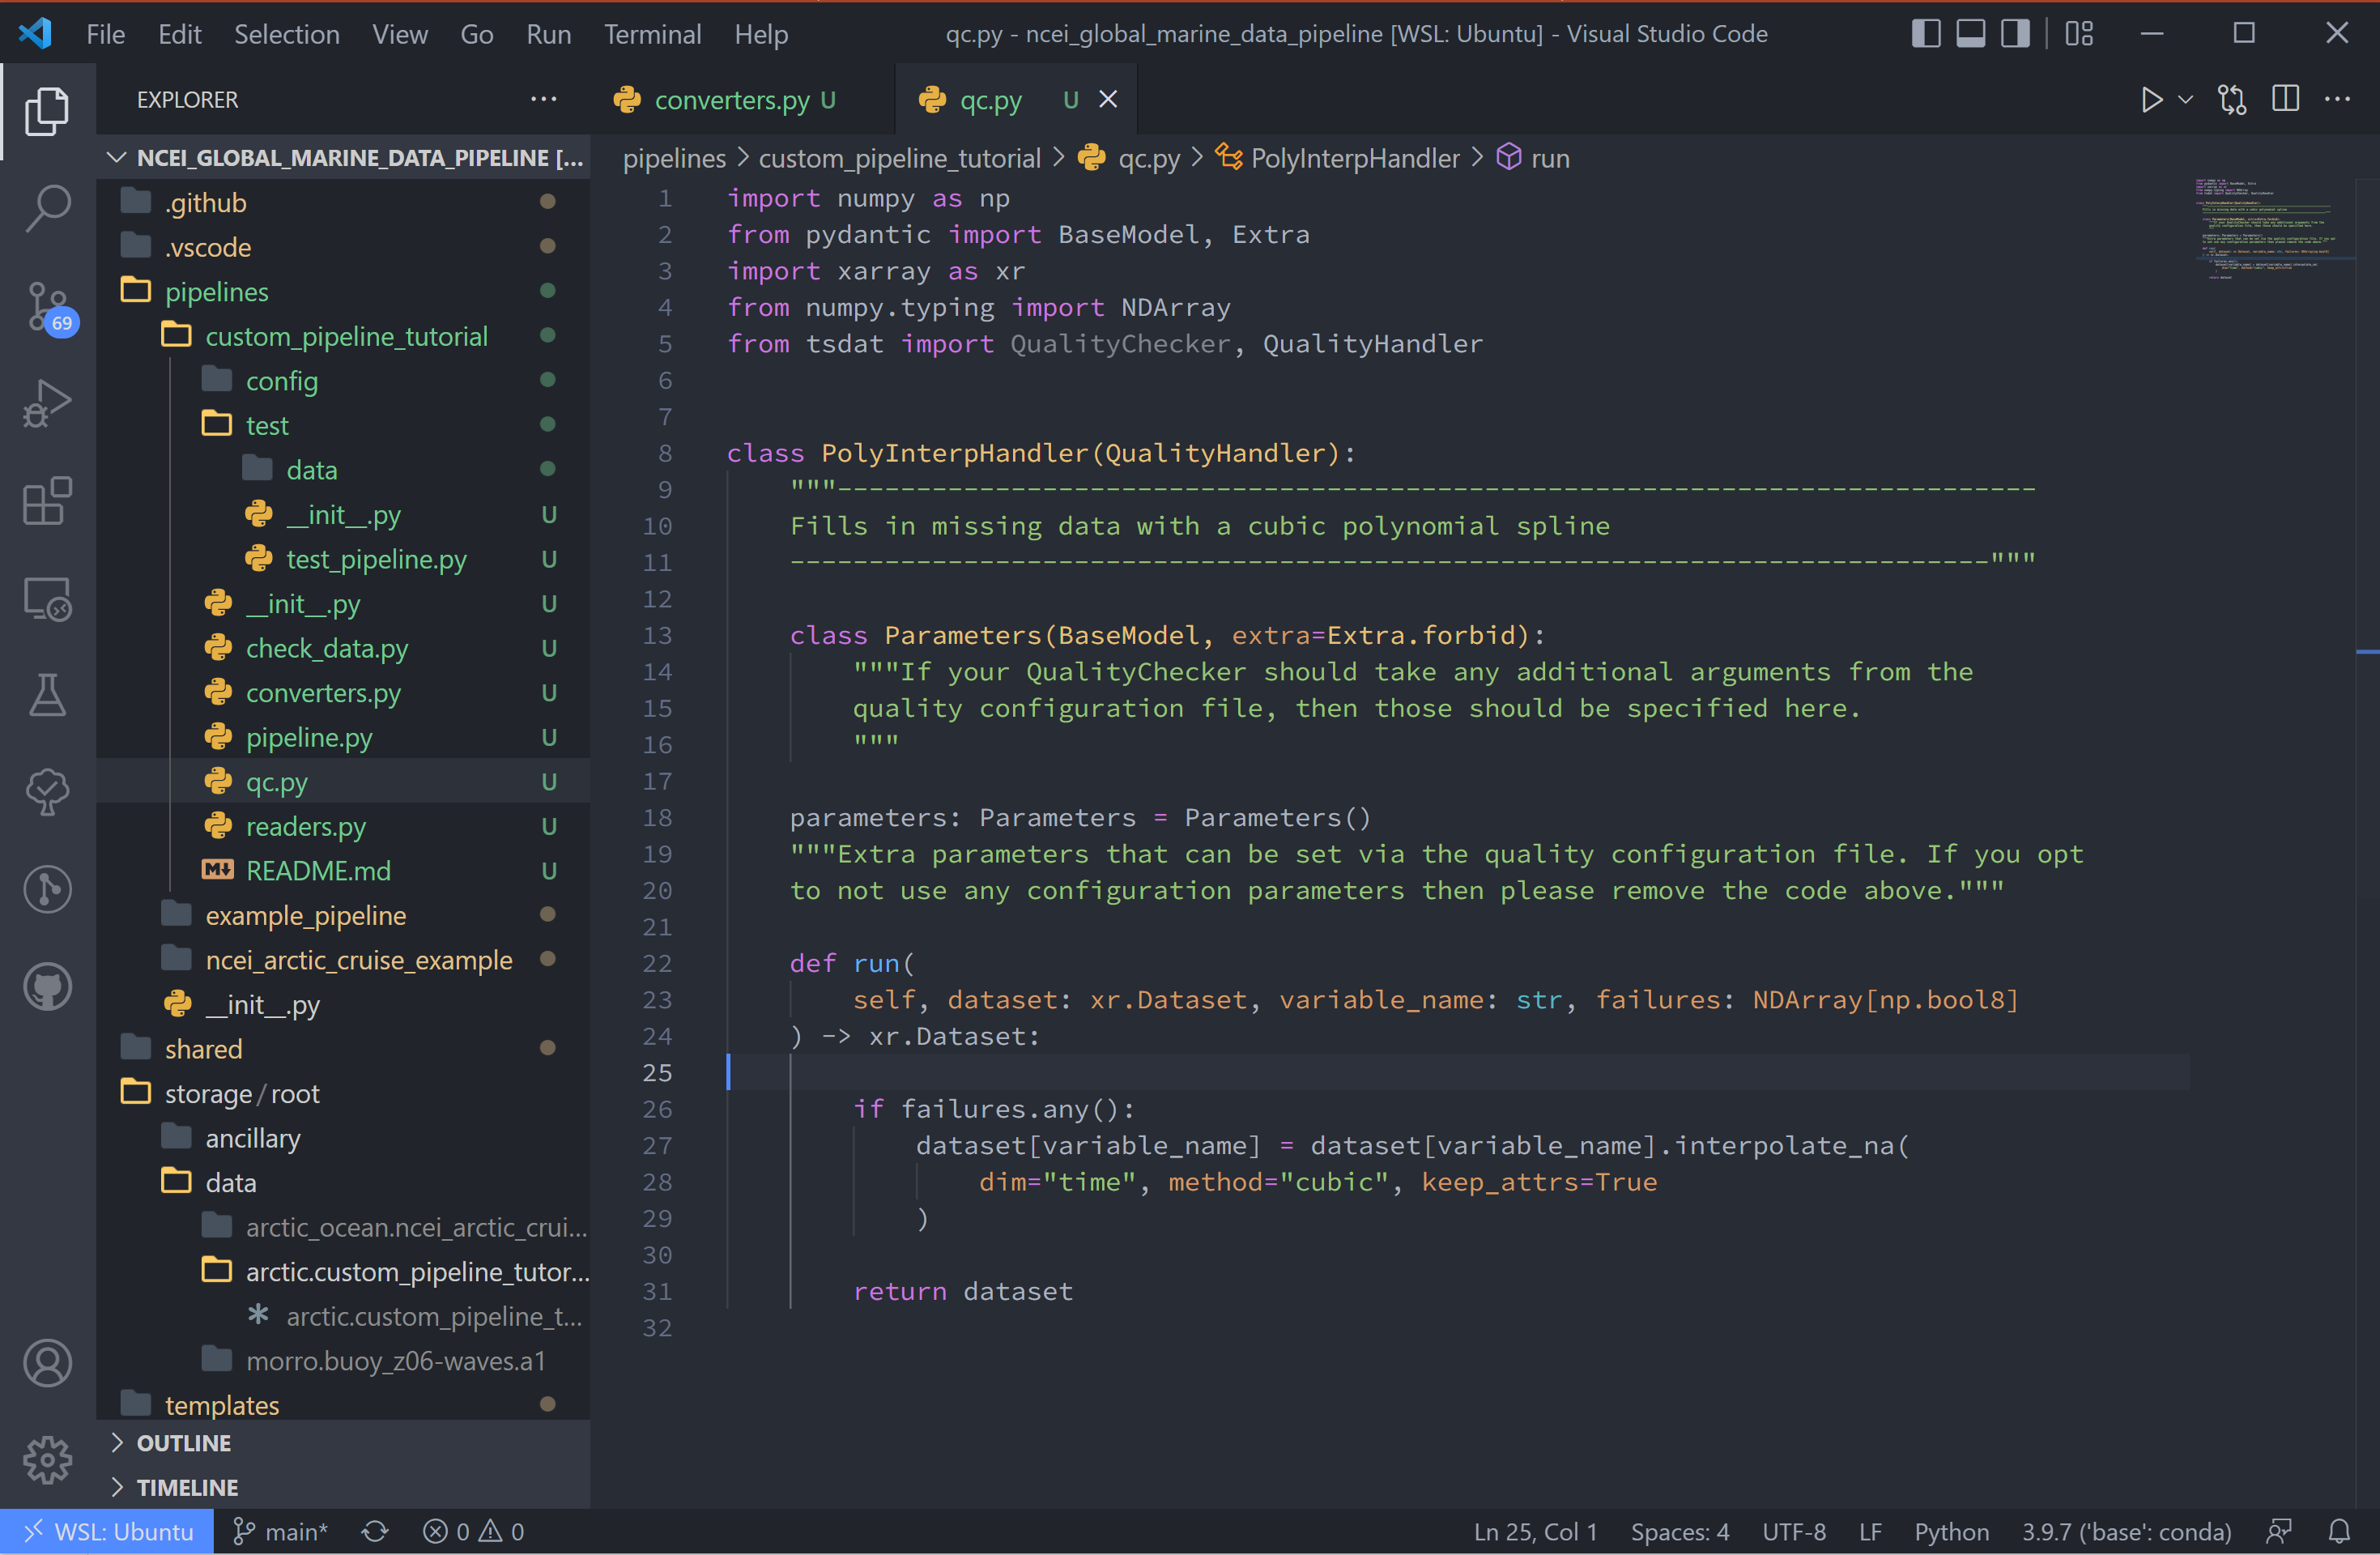
Task: Open the Terminal menu
Action: (x=652, y=34)
